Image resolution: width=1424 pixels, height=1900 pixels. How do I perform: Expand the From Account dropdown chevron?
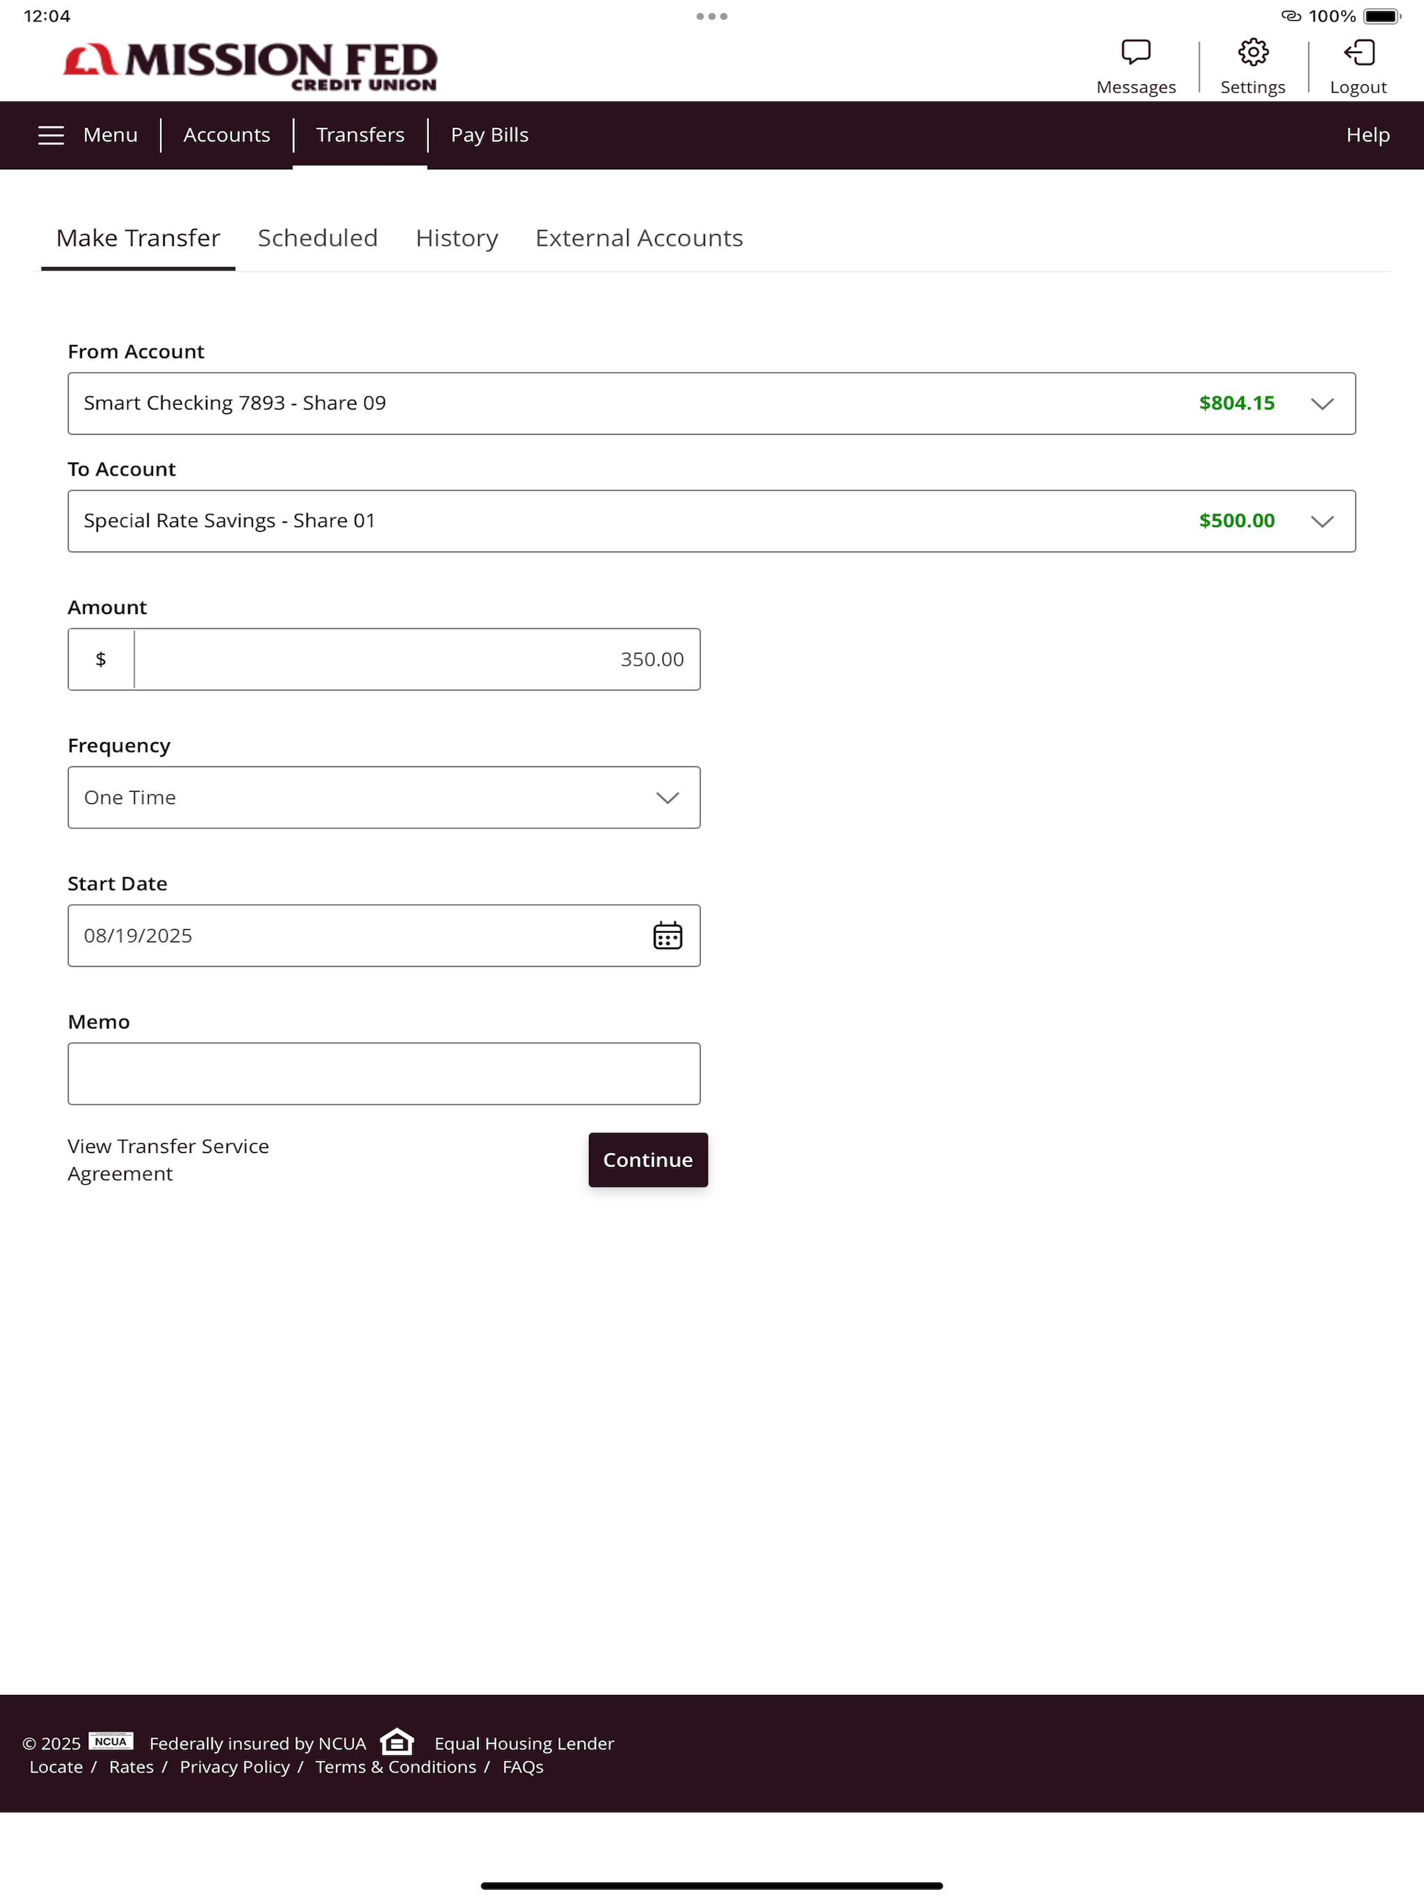(1322, 403)
